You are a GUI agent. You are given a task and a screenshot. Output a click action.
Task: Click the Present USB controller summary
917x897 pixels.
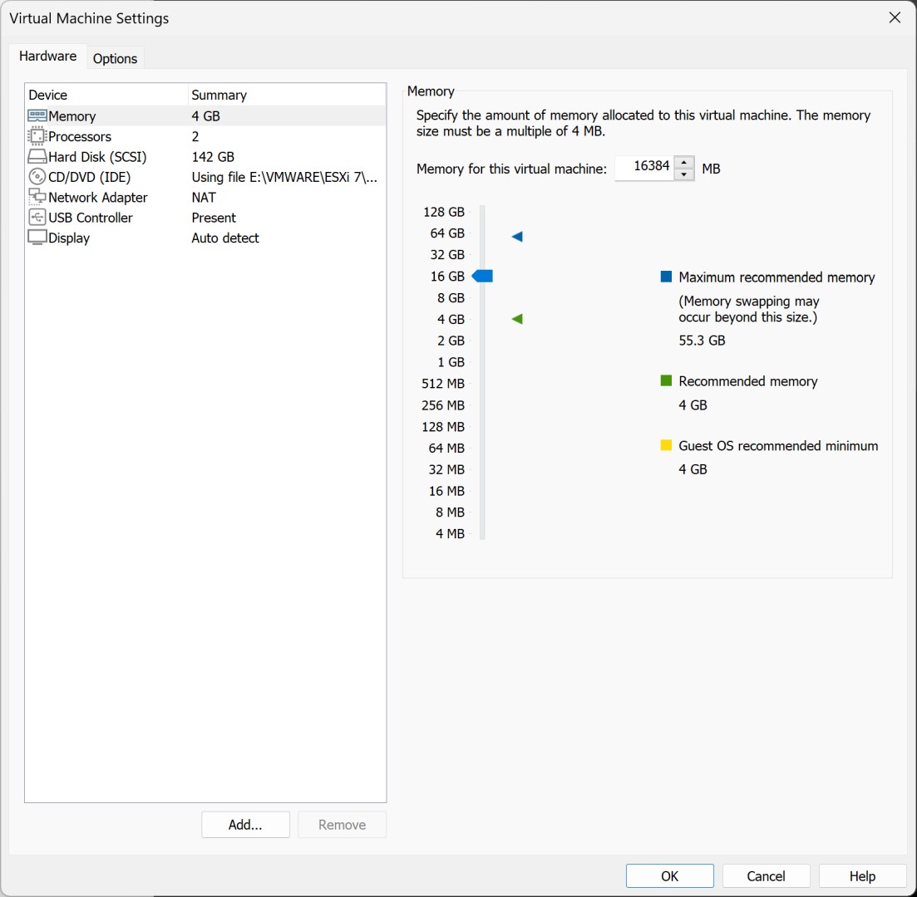[214, 218]
